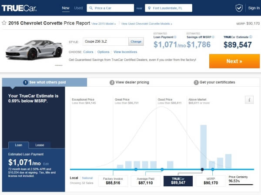Click the tallest bar in the price chart
This screenshot has width=261, height=195.
tap(204, 147)
